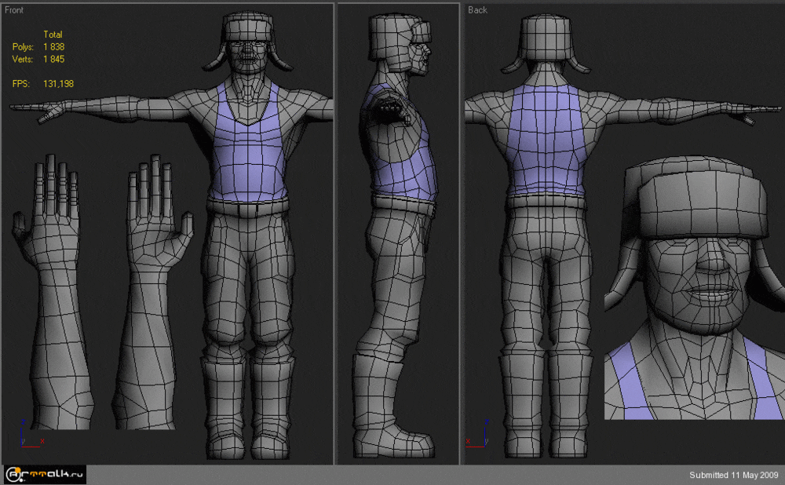Screen dimensions: 785x485
Task: Pick the purple tank top in Front view
Action: pyautogui.click(x=247, y=161)
